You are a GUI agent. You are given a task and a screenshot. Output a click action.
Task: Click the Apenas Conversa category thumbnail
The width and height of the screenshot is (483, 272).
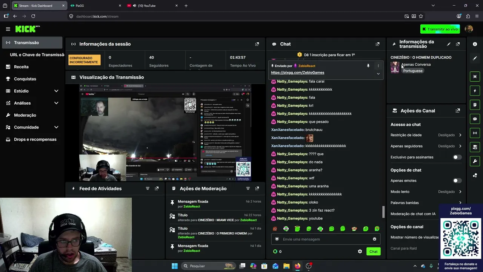(x=395, y=68)
